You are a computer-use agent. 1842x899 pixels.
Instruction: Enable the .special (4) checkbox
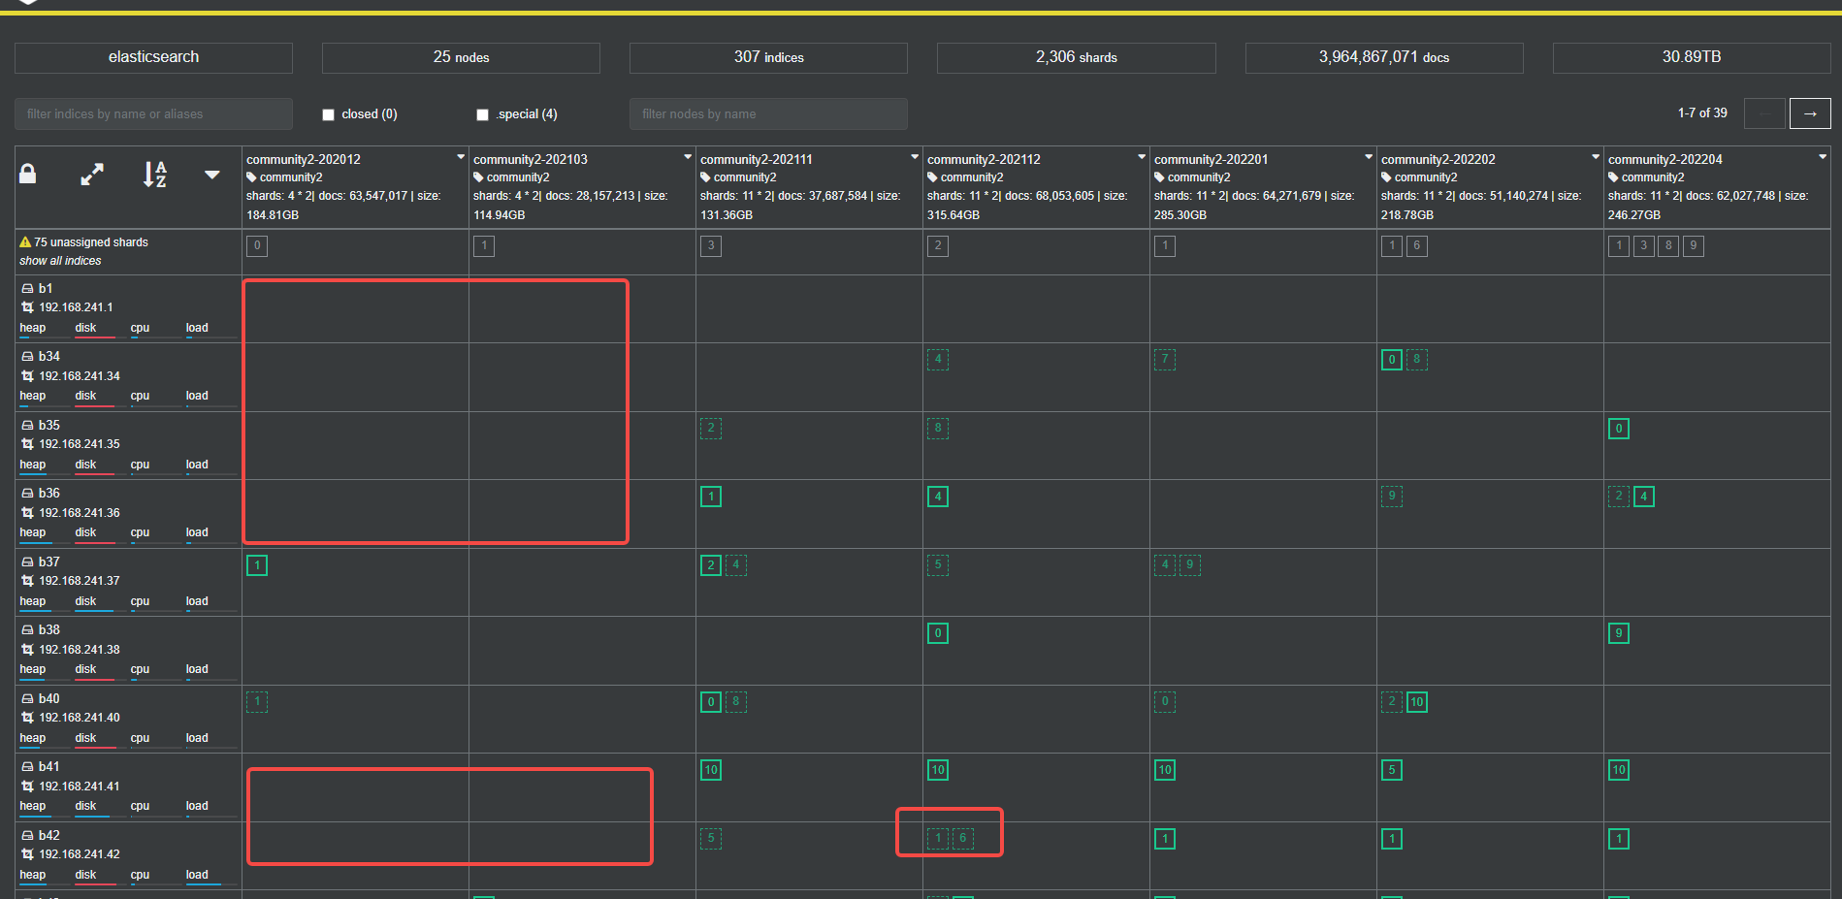click(x=482, y=114)
